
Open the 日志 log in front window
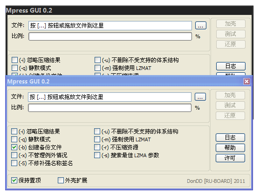coord(230,138)
